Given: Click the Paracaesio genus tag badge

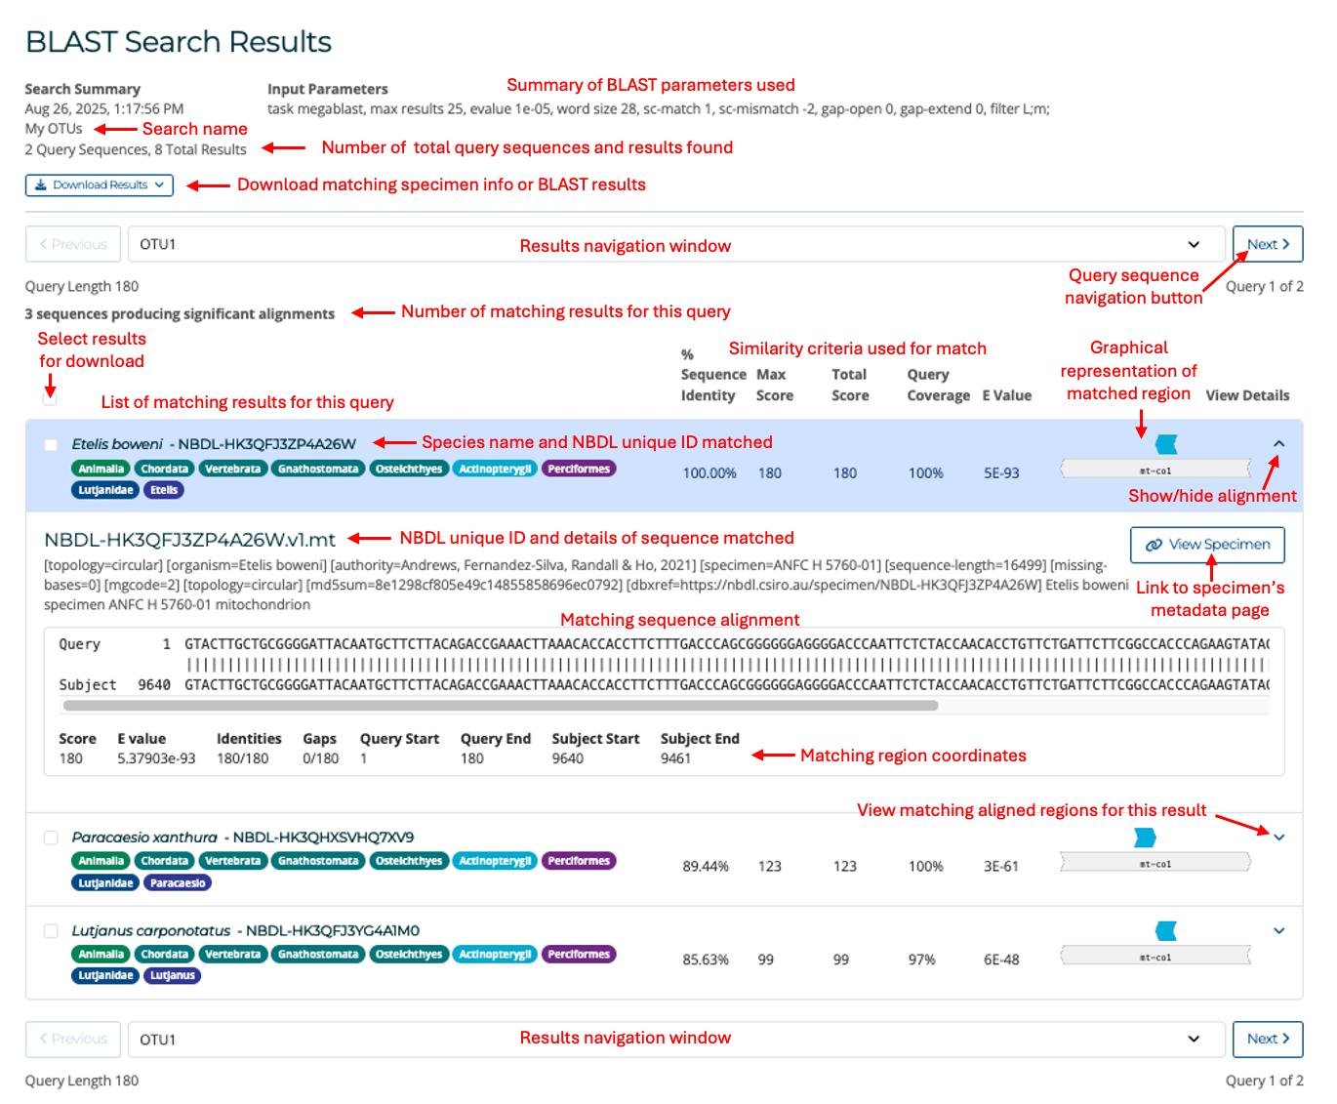Looking at the screenshot, I should coord(178,883).
